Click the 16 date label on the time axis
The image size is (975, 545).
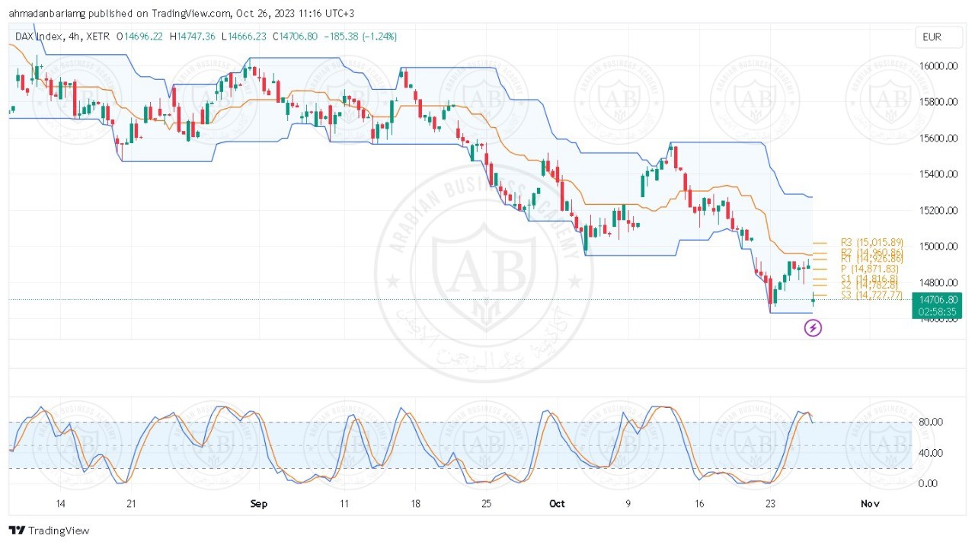point(699,504)
